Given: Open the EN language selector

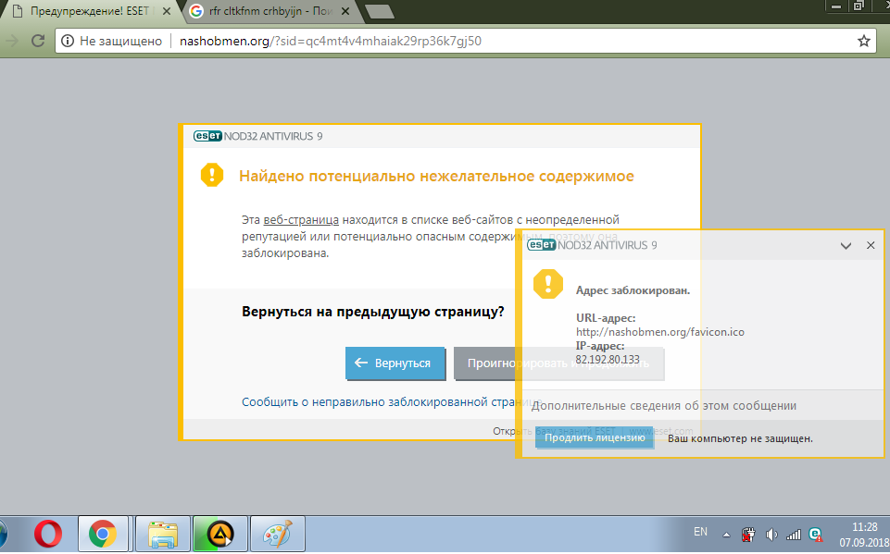Looking at the screenshot, I should click(x=700, y=532).
